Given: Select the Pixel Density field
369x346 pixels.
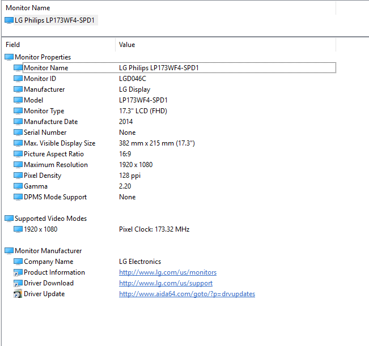Looking at the screenshot, I should click(x=43, y=176).
